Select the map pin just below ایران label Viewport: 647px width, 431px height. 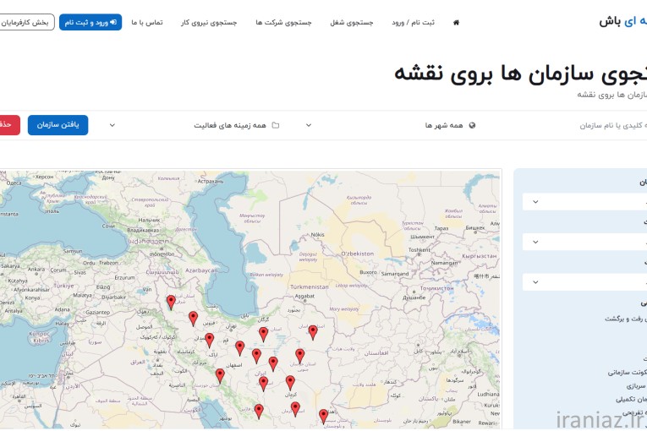(264, 384)
